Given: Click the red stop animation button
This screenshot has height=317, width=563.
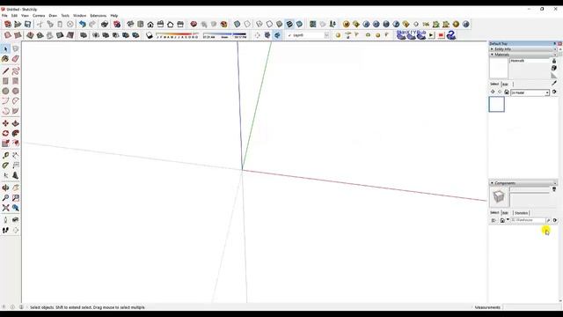Looking at the screenshot, I should (441, 35).
